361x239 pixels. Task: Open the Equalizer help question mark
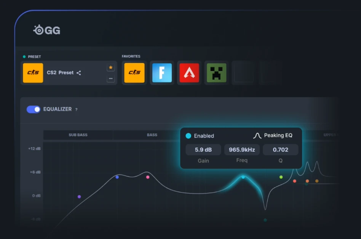coord(77,109)
